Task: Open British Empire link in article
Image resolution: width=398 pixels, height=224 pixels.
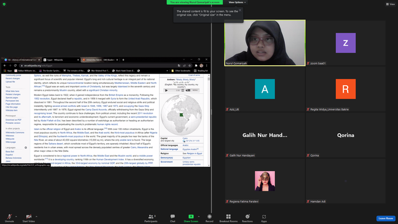Action: pos(116,95)
